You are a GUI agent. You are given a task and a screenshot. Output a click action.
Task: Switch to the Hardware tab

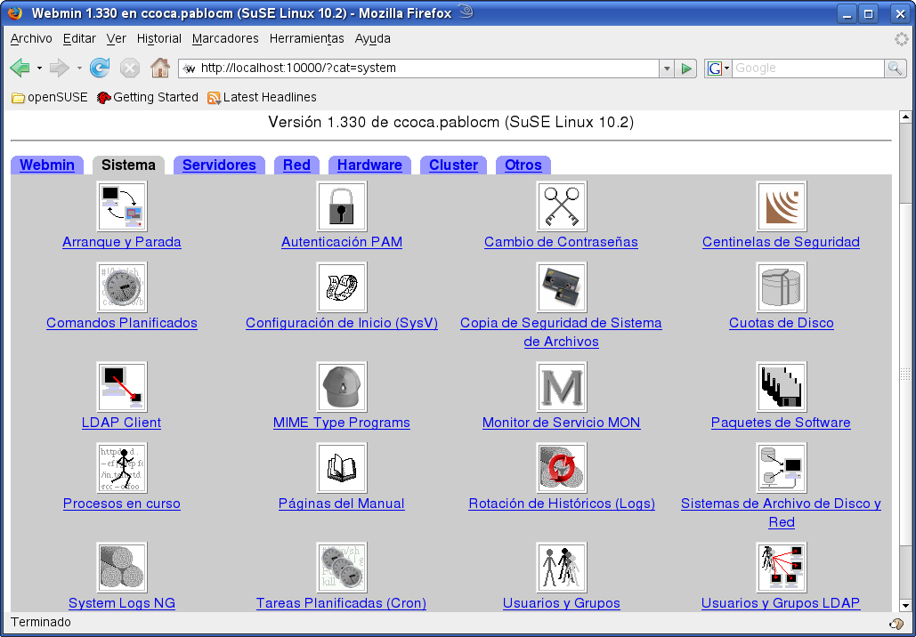pos(369,165)
